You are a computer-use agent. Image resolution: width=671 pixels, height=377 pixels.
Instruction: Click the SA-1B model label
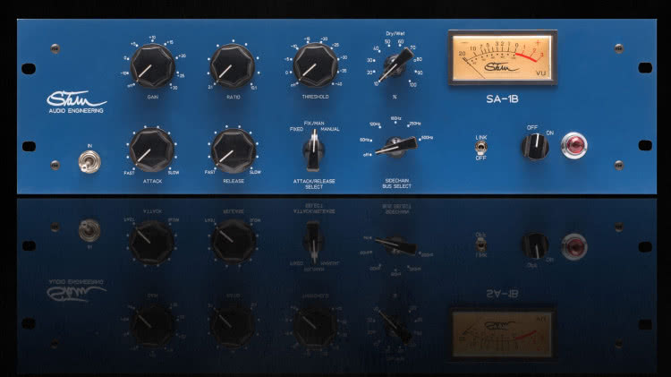[x=503, y=99]
